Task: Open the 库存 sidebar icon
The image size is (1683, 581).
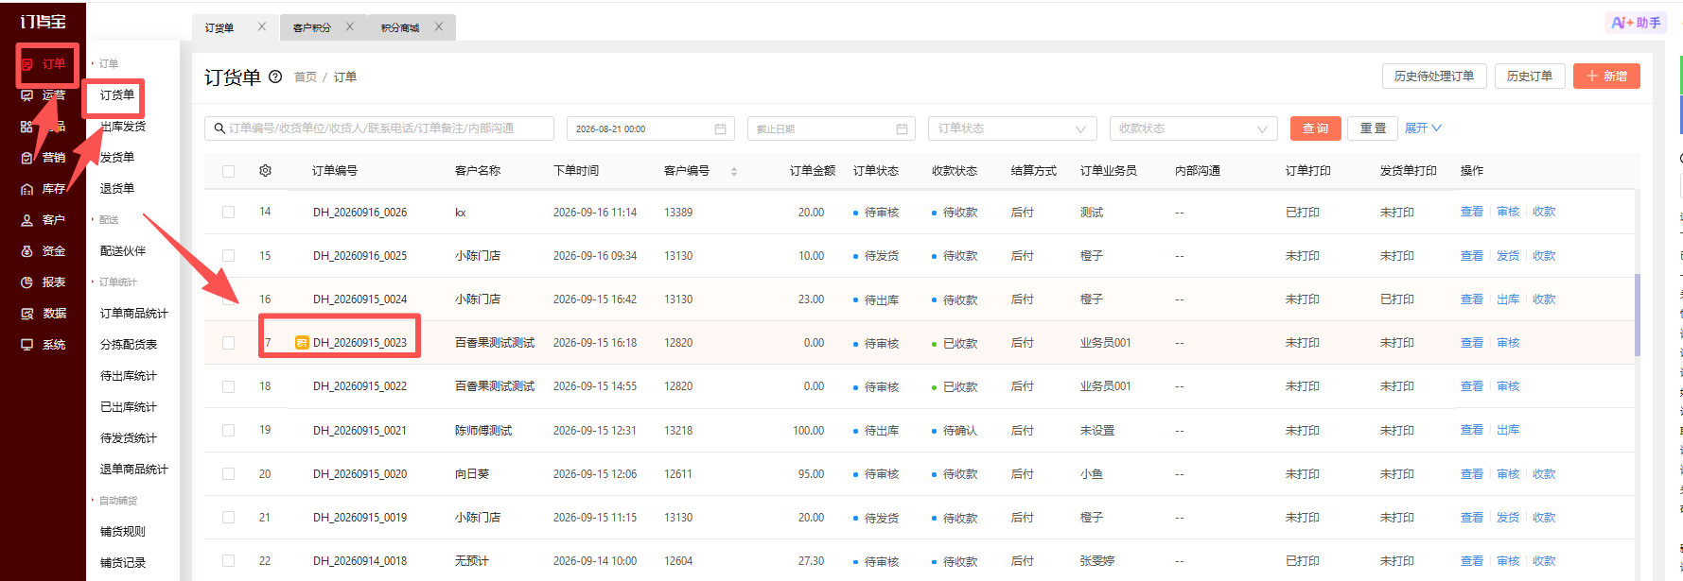Action: 27,189
